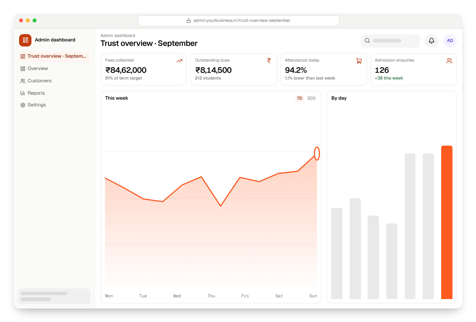This screenshot has height=322, width=476.
Task: Click the '91% of term target' text
Action: (x=123, y=78)
